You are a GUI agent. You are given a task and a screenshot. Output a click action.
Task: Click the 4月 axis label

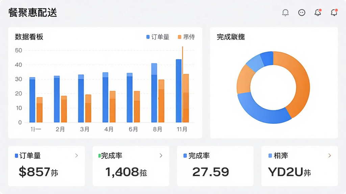tap(109, 129)
